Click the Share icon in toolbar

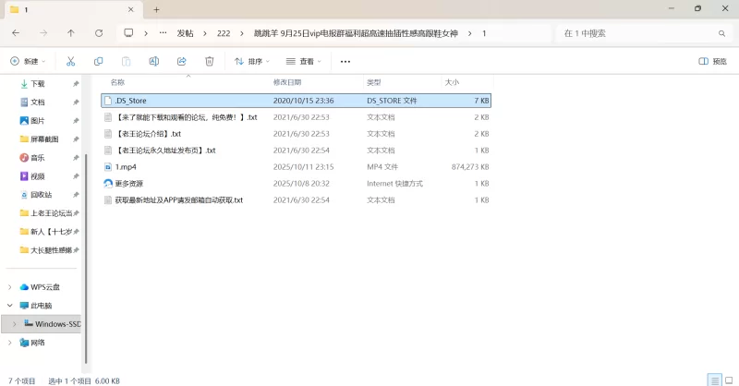[x=182, y=61]
